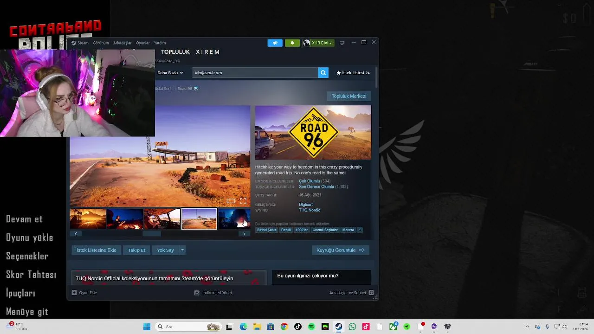The height and width of the screenshot is (334, 594).
Task: Click the Oyun Ekle plus icon
Action: point(74,293)
